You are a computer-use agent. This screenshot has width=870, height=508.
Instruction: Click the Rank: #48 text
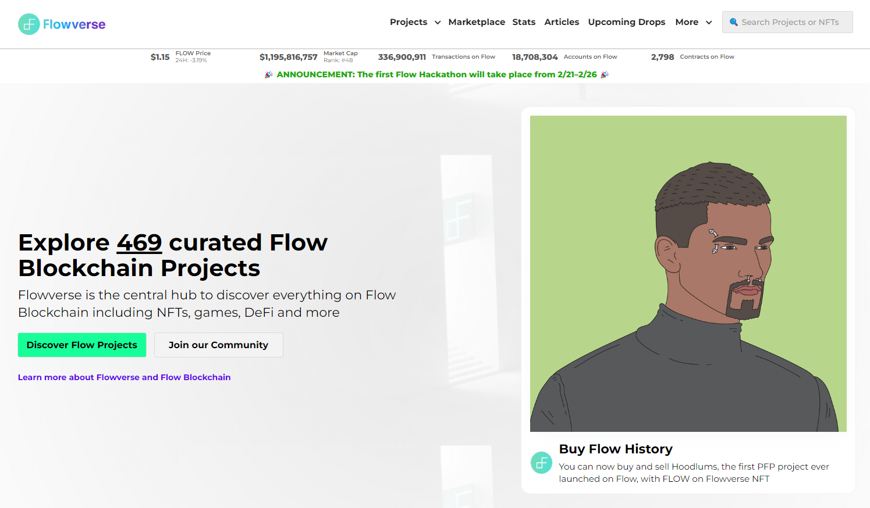338,60
